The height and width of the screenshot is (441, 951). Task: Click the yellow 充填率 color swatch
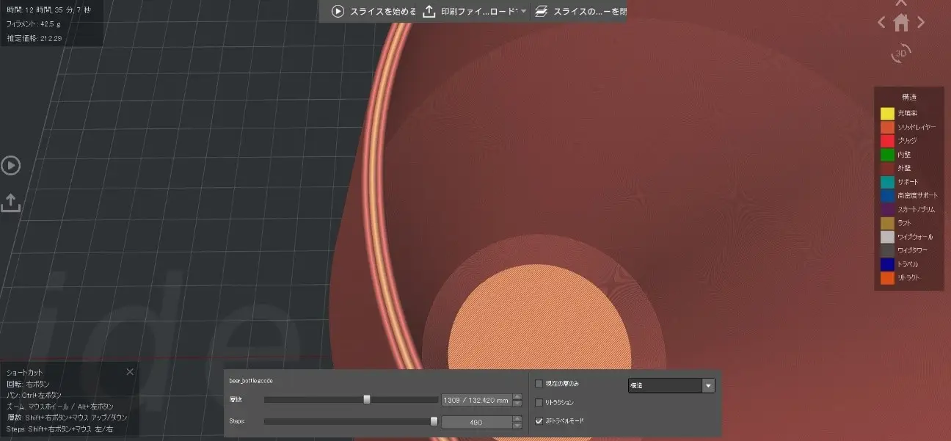887,114
